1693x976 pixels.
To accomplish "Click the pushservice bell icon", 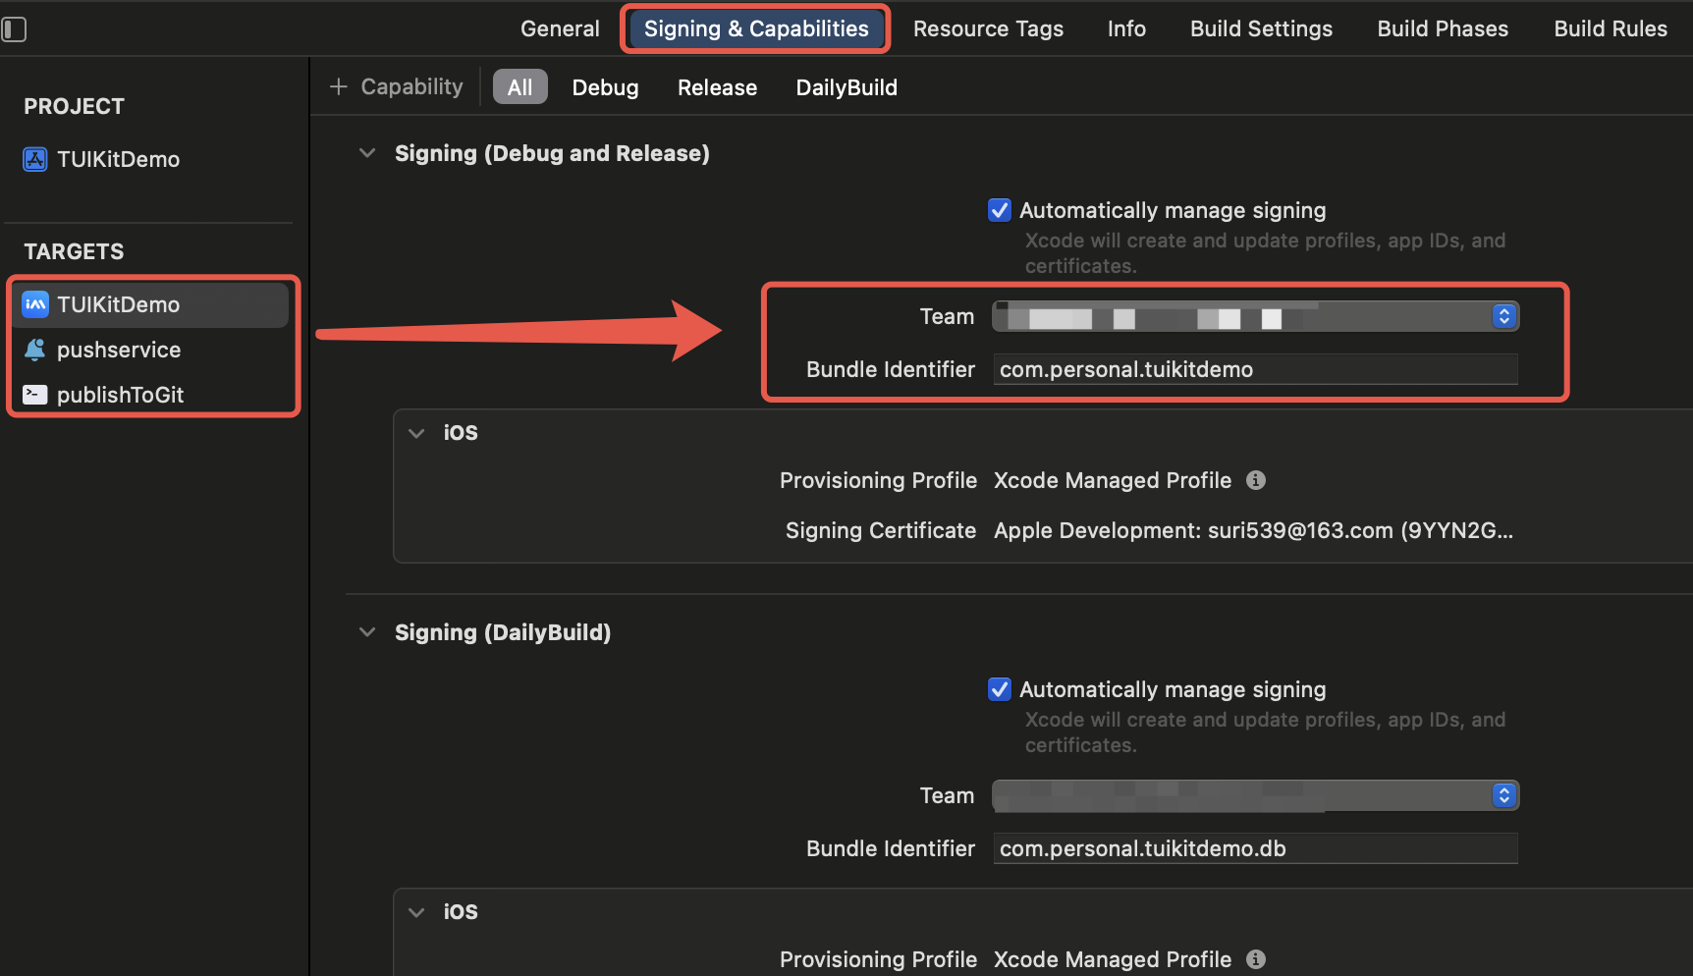I will pos(35,350).
